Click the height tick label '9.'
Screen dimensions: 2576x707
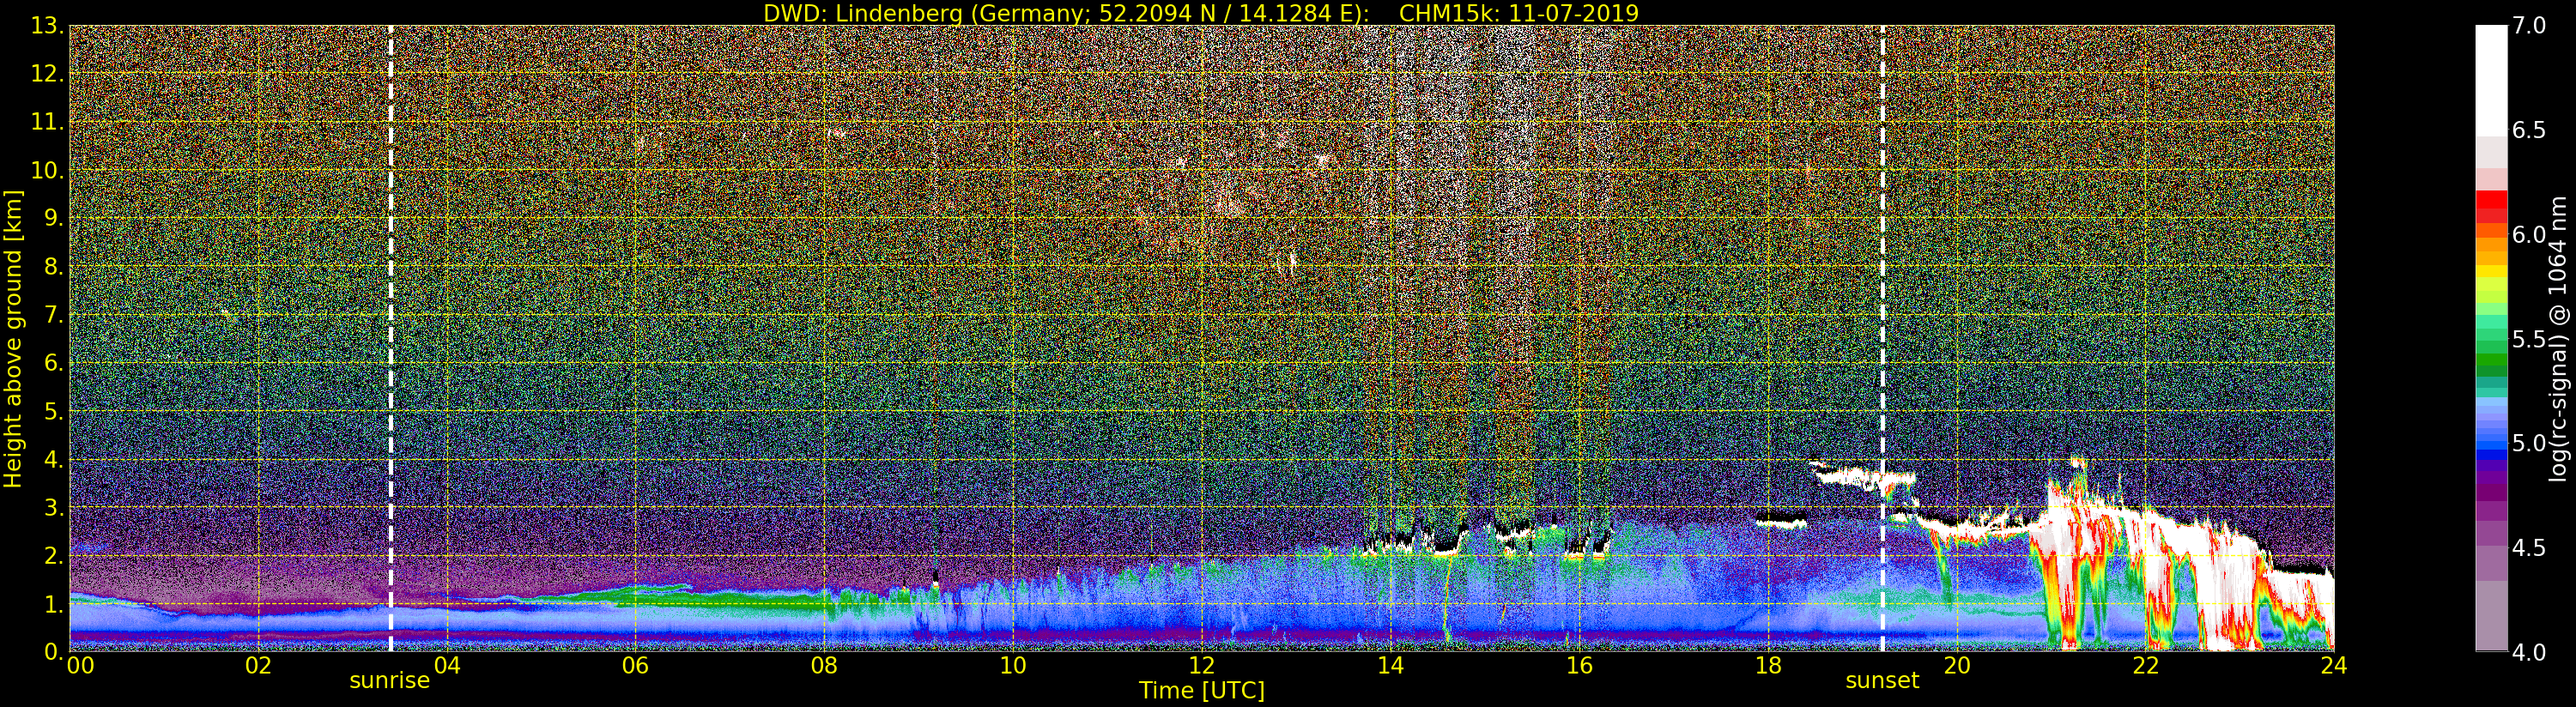[x=53, y=219]
